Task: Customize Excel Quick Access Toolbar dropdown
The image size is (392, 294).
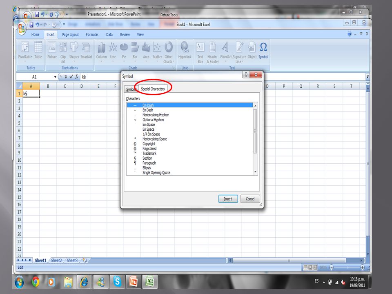Action: 64,24
